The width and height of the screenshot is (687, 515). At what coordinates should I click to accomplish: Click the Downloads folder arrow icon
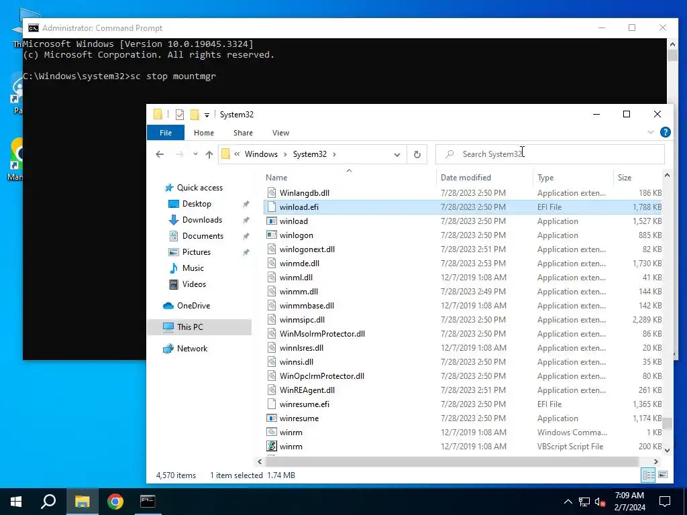174,220
